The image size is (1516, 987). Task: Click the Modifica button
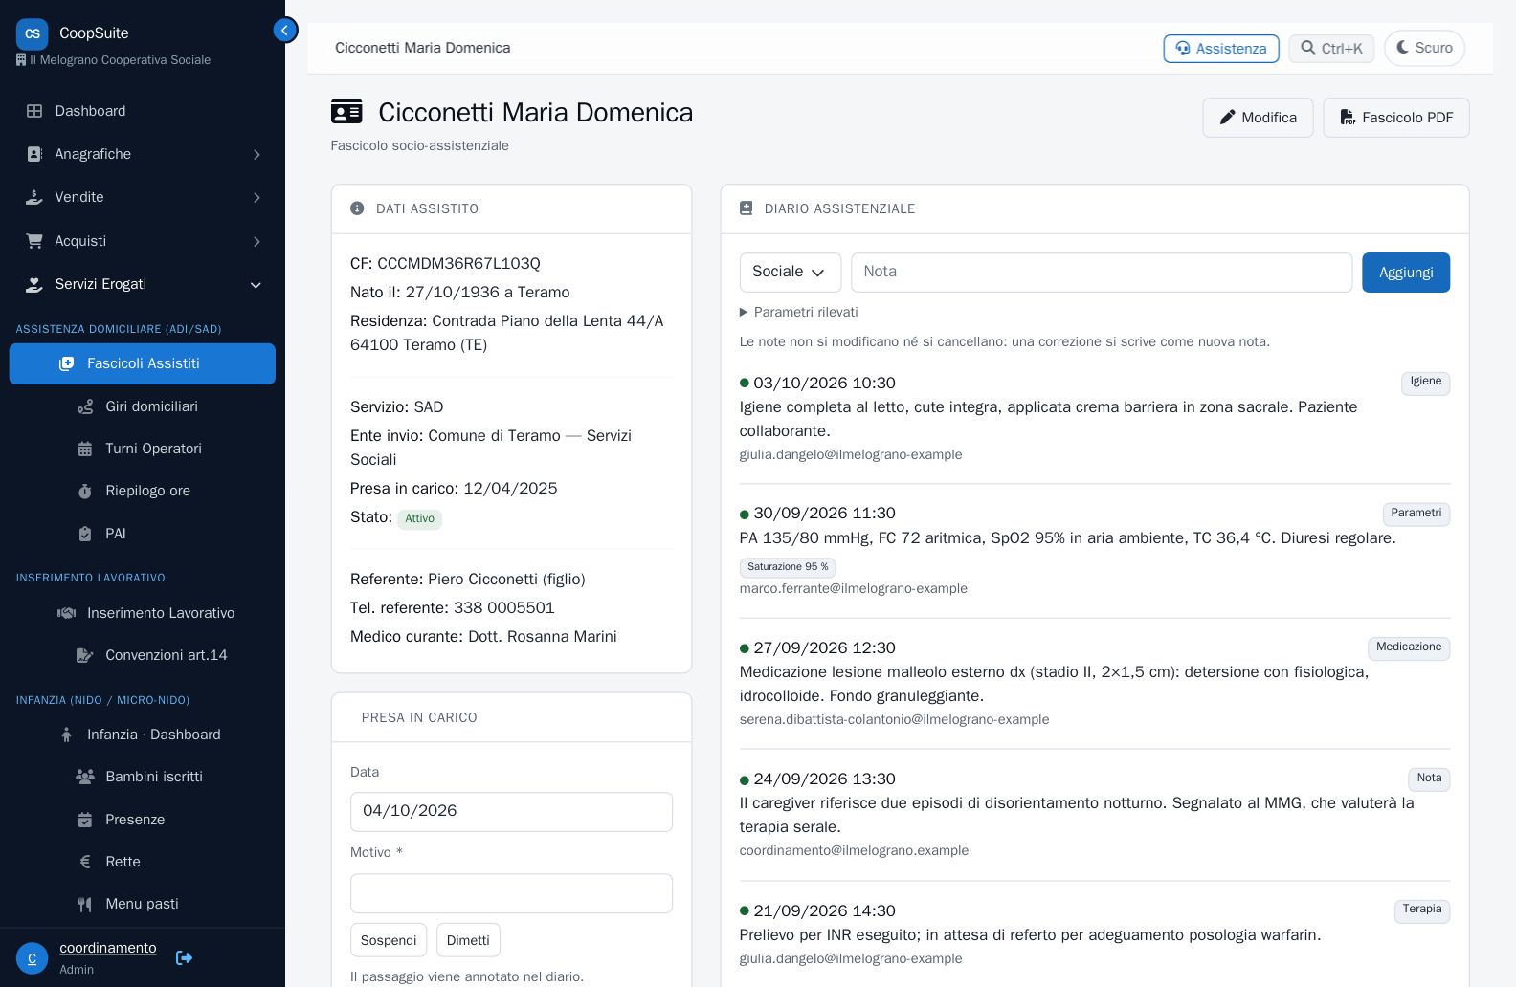(1258, 118)
